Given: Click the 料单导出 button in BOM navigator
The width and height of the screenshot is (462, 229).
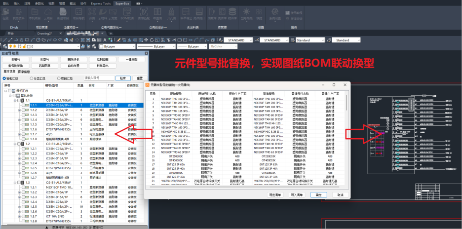Looking at the screenshot, I should click(103, 66).
